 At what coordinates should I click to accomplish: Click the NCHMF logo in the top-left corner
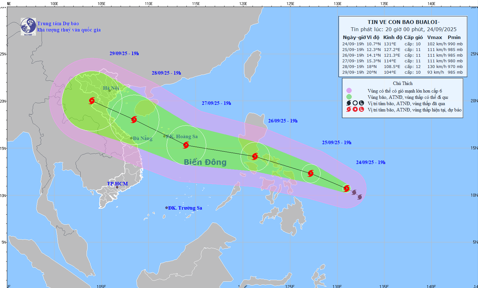(28, 26)
